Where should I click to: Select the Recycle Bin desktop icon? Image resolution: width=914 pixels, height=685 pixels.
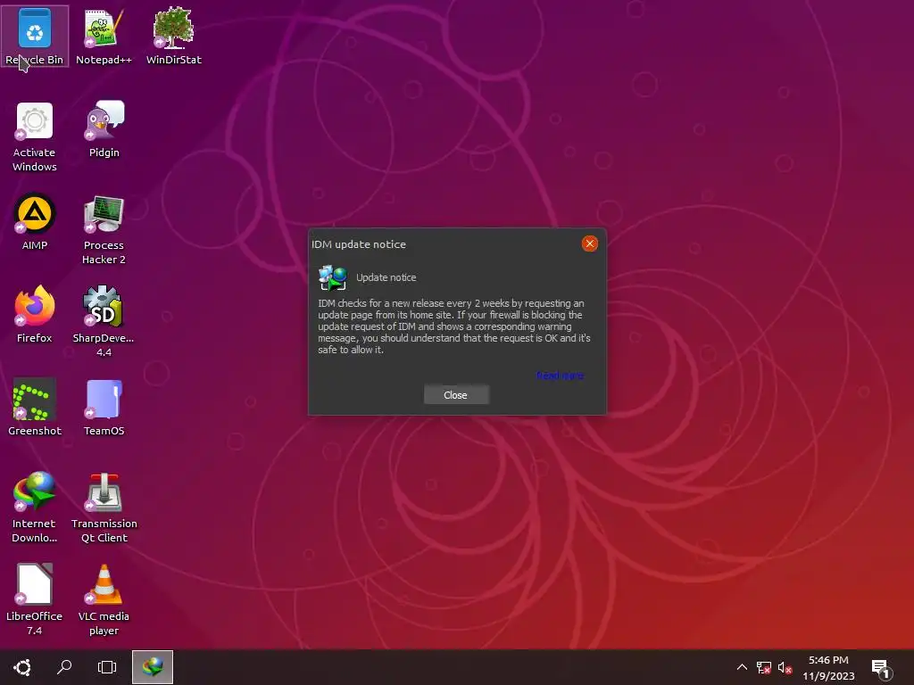coord(35,36)
